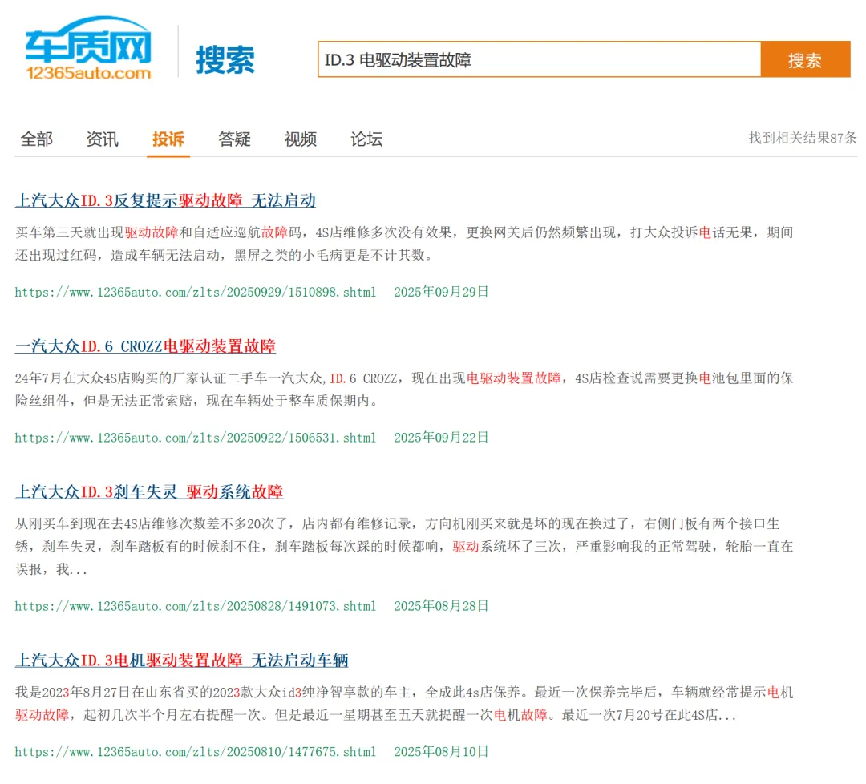Open result 上汽大众ID.3刹车失灵 驱动系统故障

tap(149, 491)
